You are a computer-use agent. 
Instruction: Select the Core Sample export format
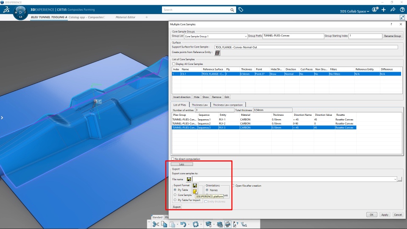(x=175, y=195)
